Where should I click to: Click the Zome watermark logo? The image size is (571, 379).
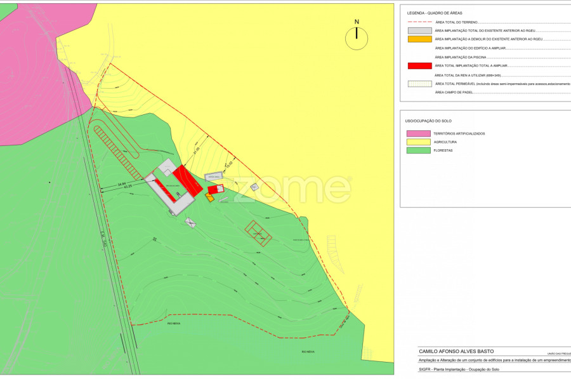pyautogui.click(x=292, y=189)
